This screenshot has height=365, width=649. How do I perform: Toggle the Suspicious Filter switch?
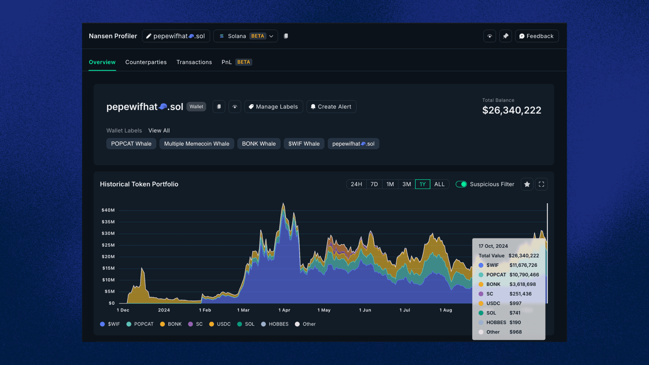pyautogui.click(x=461, y=184)
